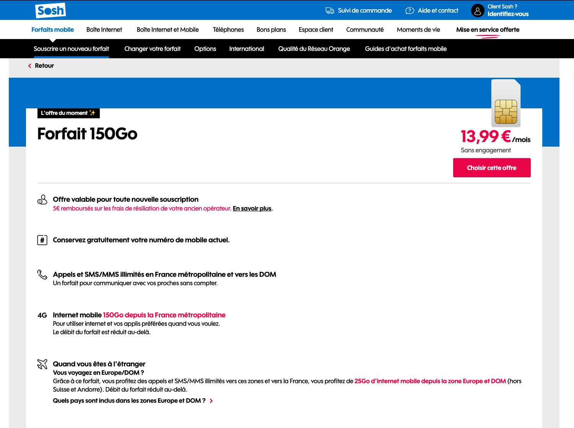Click 25Go d'internet mobile Europe text
574x428 pixels.
(430, 381)
